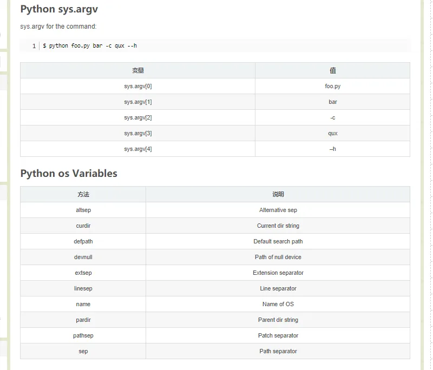Image resolution: width=433 pixels, height=370 pixels.
Task: Select the devnull method cell
Action: [83, 257]
